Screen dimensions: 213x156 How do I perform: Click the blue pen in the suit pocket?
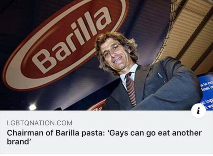click(x=161, y=78)
